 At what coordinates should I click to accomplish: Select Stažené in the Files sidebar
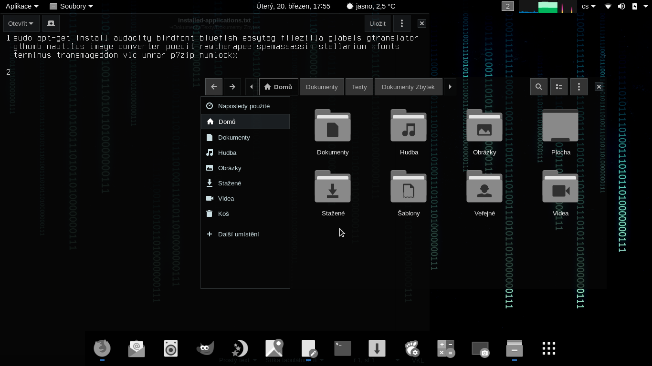pyautogui.click(x=245, y=183)
